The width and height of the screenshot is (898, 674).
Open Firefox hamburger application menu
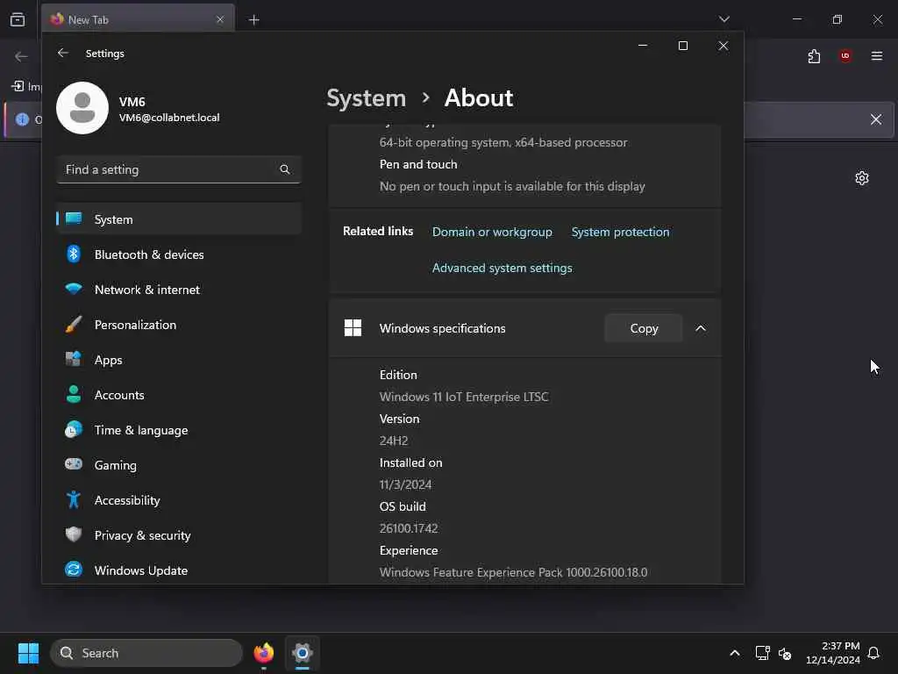(876, 55)
